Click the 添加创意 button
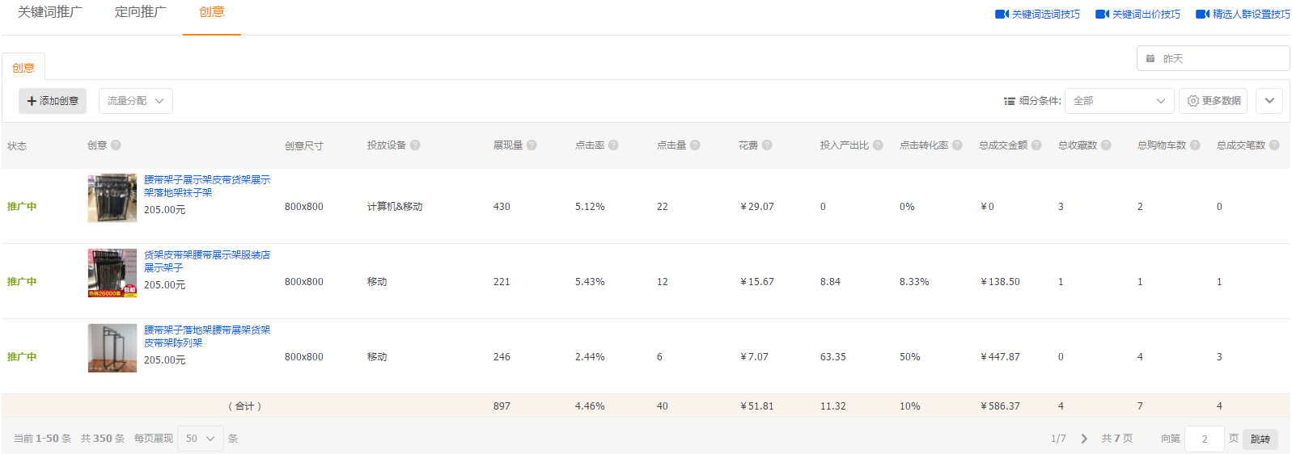This screenshot has width=1292, height=454. click(53, 101)
